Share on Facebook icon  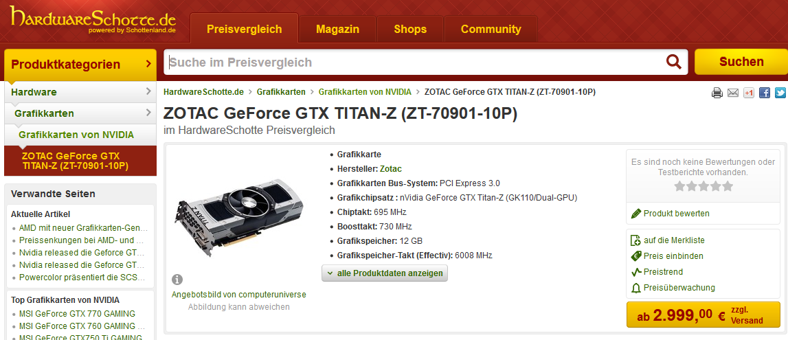(765, 93)
